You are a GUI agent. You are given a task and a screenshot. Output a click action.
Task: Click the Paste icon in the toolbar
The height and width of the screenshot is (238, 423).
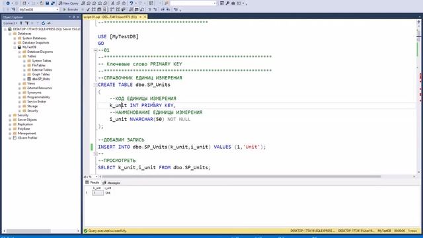pos(124,3)
